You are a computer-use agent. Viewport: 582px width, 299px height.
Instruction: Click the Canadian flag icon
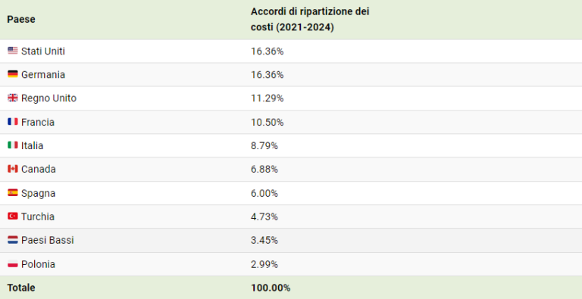[x=13, y=169]
